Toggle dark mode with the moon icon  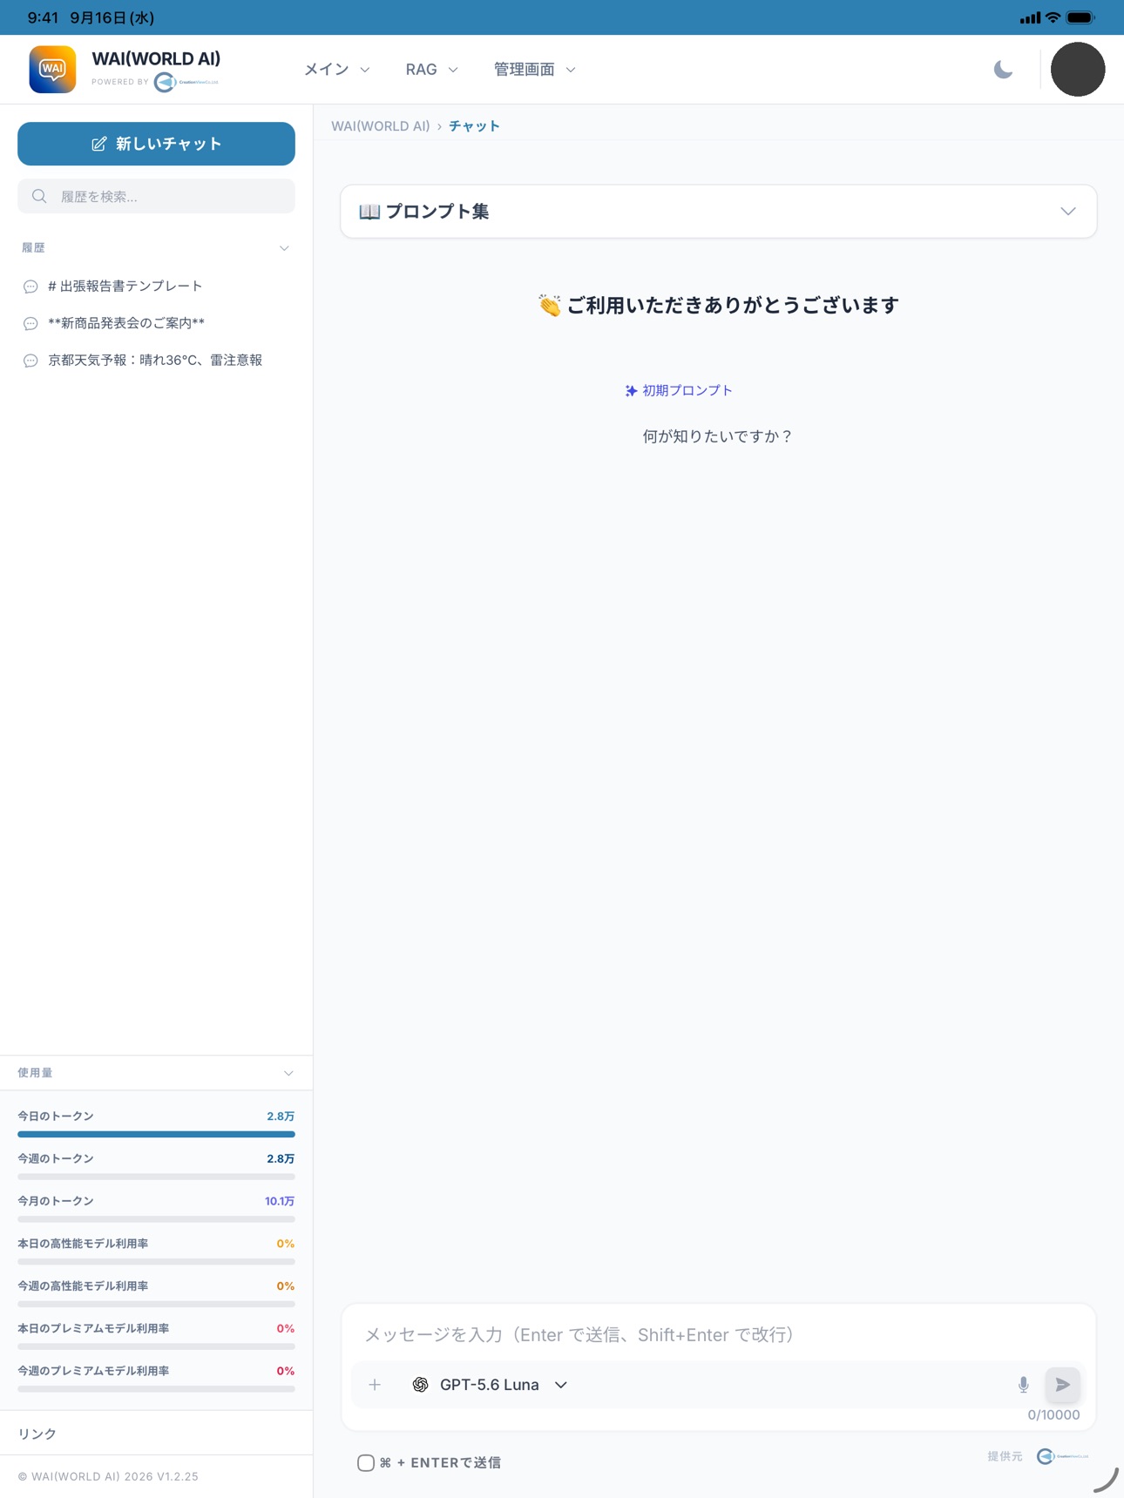point(1003,70)
